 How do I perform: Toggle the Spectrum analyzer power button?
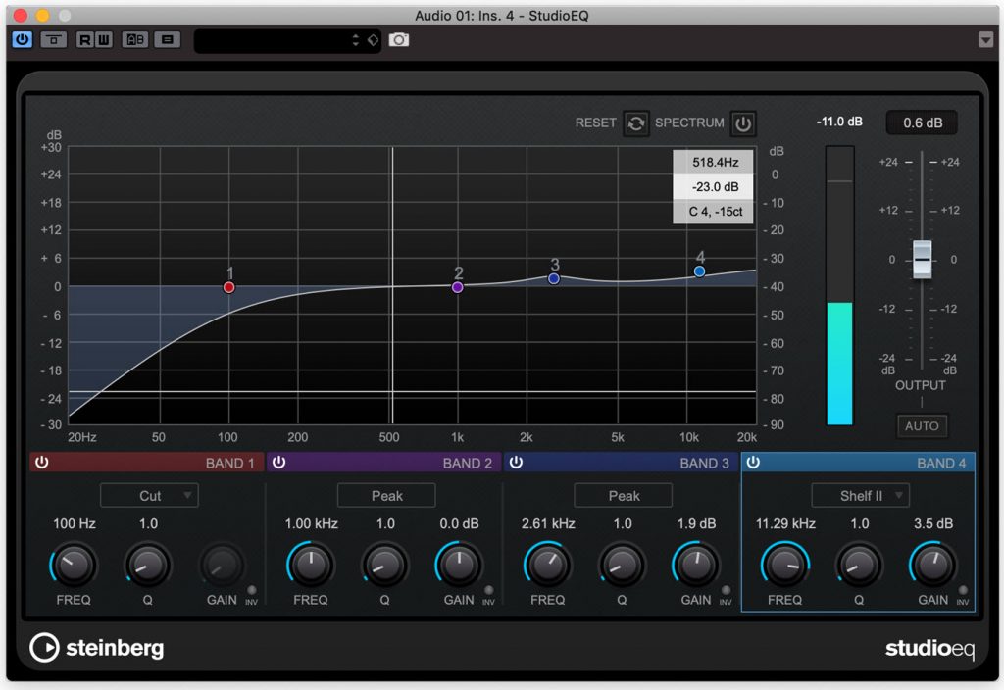click(x=743, y=123)
